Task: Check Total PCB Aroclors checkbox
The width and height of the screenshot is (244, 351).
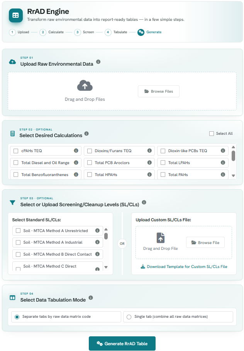Action: [90, 163]
